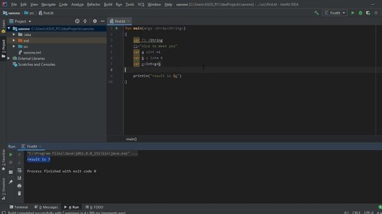The image size is (382, 214).
Task: Click src breadcrumb in navigation bar
Action: pyautogui.click(x=29, y=13)
